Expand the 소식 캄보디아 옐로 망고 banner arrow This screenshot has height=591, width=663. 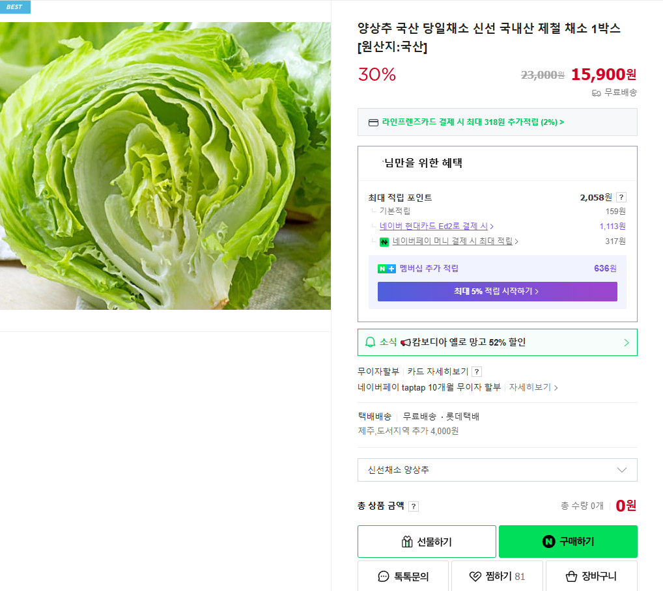coord(627,342)
